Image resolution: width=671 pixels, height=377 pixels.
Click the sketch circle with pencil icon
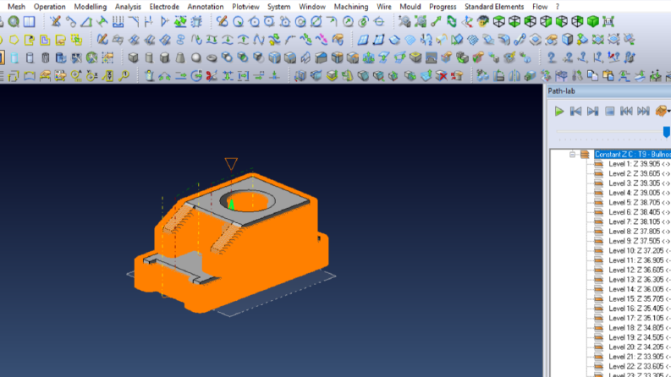pyautogui.click(x=222, y=21)
